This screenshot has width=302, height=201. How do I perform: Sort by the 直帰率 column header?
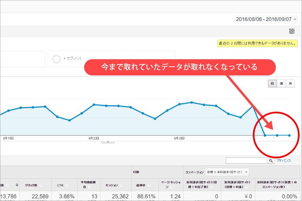pyautogui.click(x=141, y=185)
